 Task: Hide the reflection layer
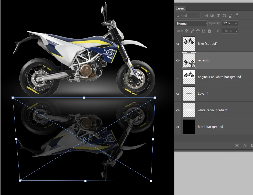(178, 60)
